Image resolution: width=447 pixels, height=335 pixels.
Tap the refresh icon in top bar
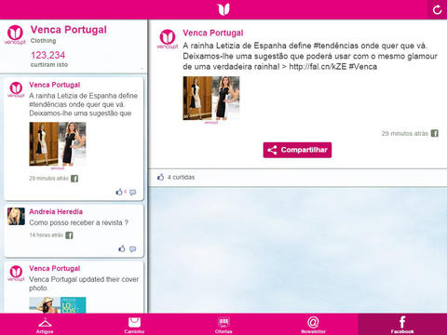[437, 10]
